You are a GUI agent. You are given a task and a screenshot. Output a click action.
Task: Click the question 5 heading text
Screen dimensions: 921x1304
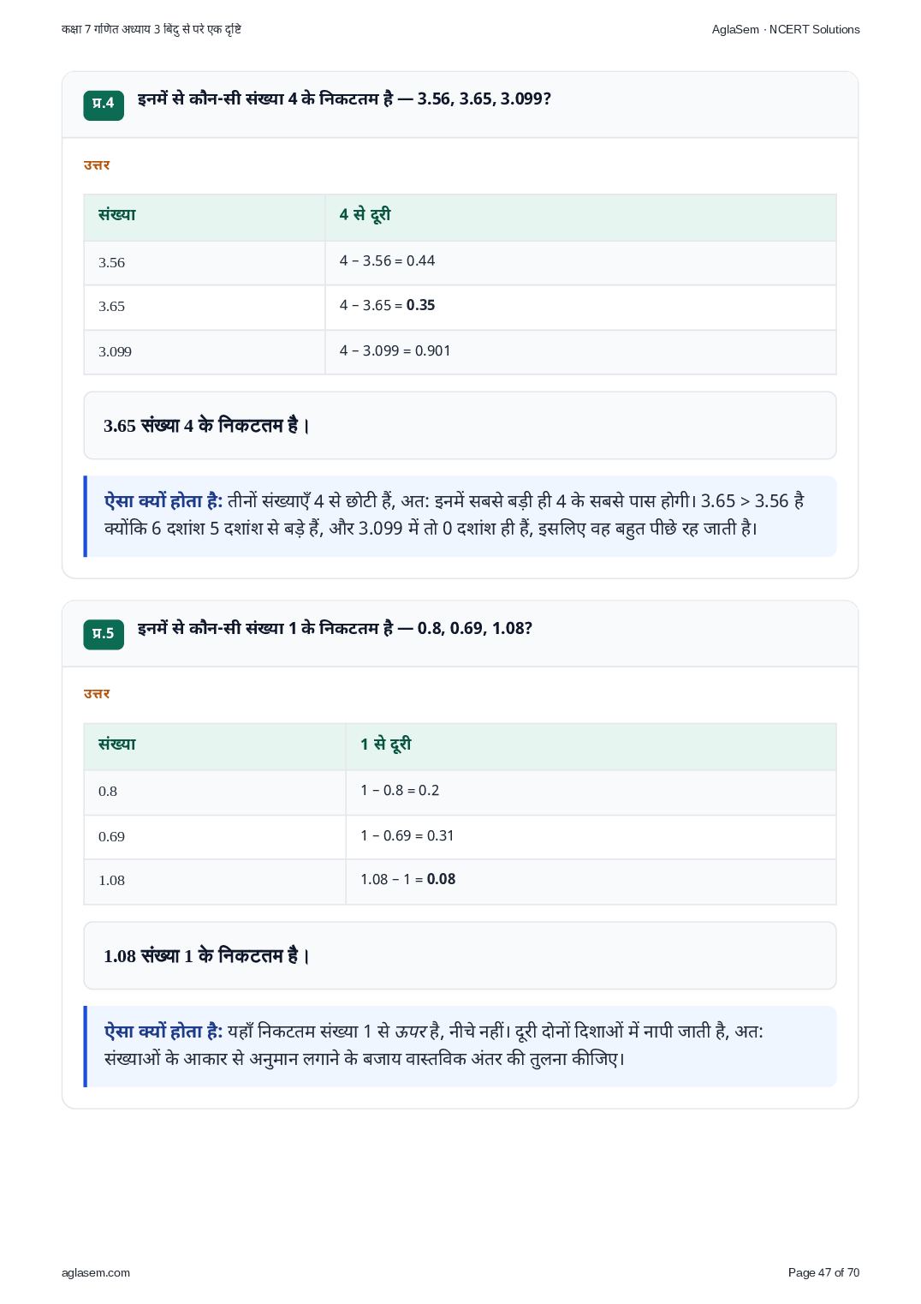[335, 628]
